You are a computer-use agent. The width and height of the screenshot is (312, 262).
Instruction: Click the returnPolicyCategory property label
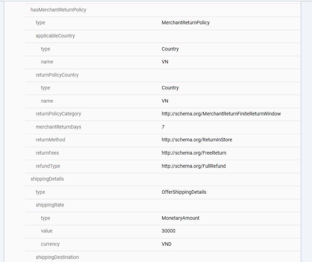coord(58,114)
